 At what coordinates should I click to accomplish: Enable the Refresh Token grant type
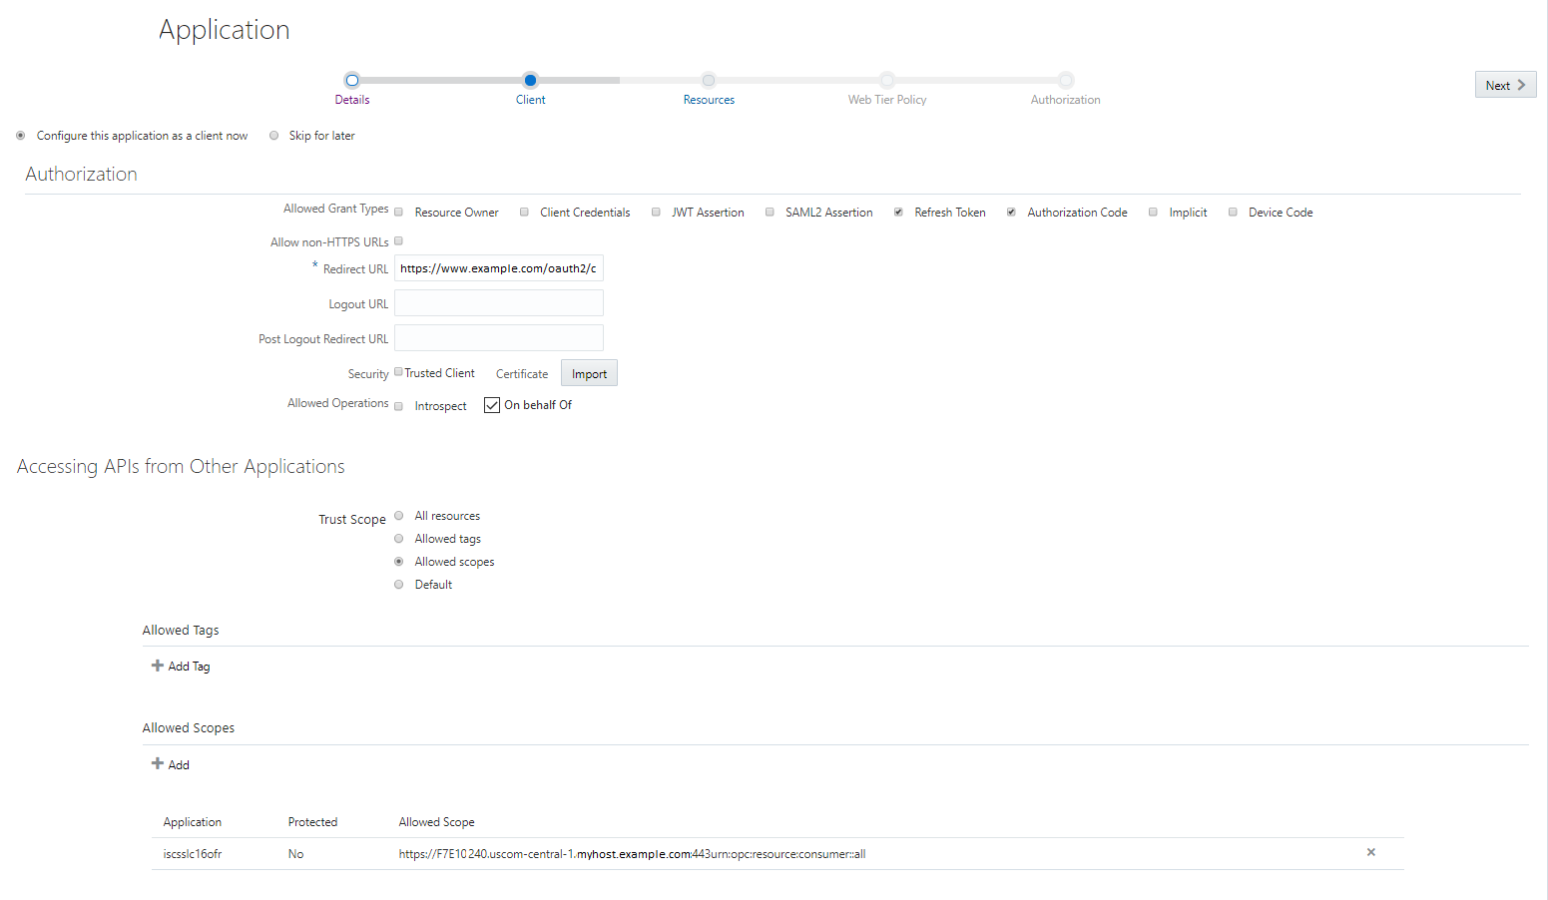pyautogui.click(x=897, y=212)
